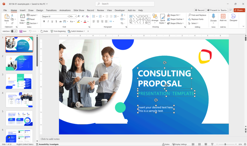Click the Decrease Font Size icon
Viewport: 247px width, 146px height.
coord(83,16)
